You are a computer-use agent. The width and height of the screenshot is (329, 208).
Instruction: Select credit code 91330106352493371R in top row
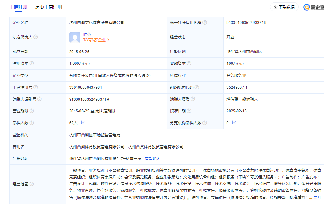coord(246,23)
